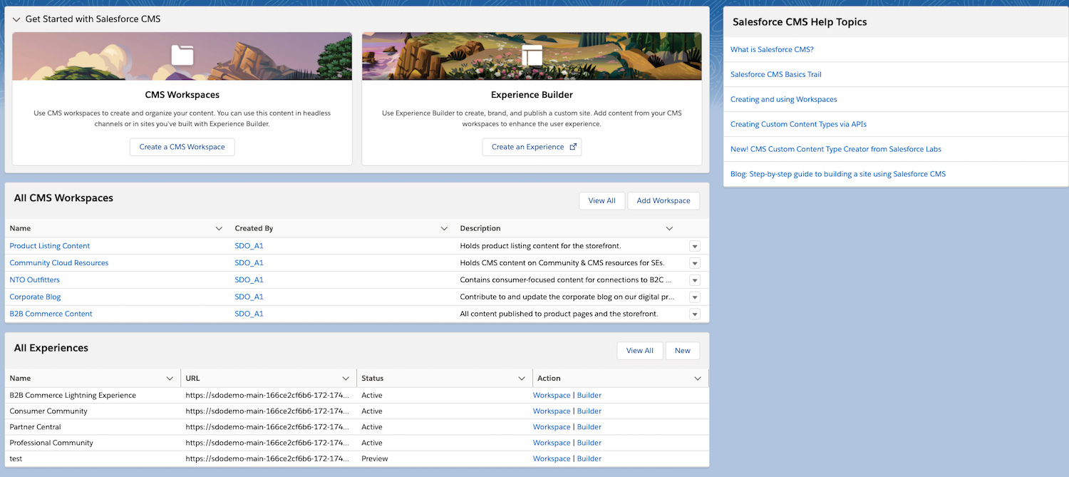
Task: Open the What is Salesforce CMS? help topic
Action: 772,50
